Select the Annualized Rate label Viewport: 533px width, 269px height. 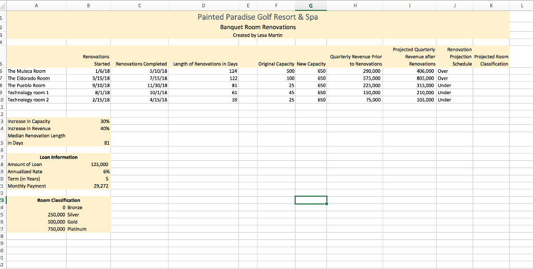coord(36,172)
